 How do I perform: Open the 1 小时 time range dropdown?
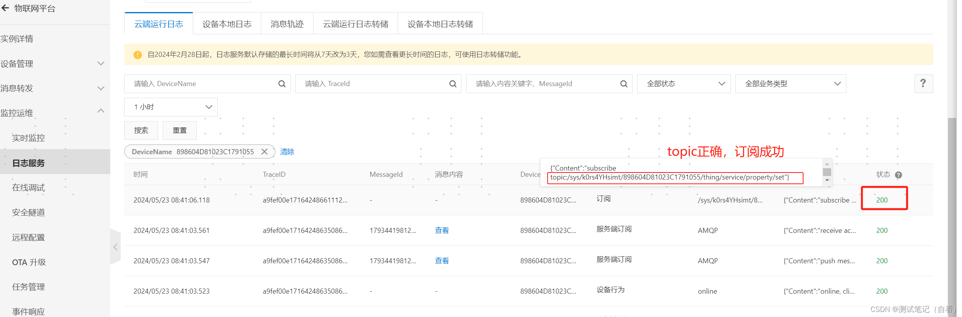pos(171,107)
